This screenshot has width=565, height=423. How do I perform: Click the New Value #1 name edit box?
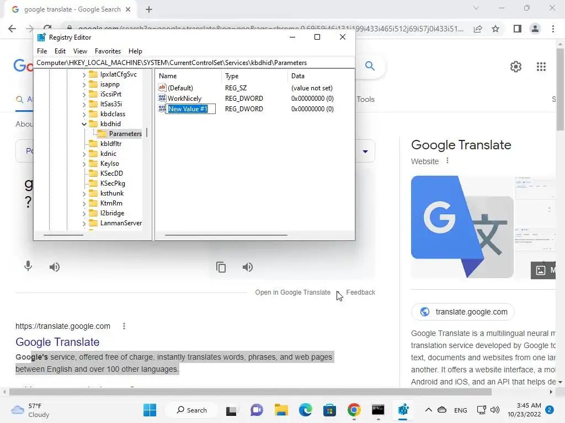point(190,109)
